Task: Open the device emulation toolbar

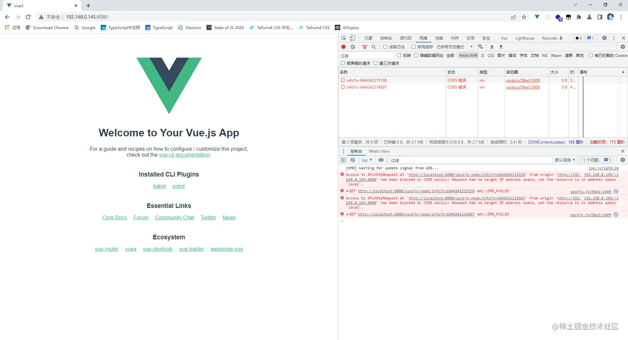Action: [351, 38]
